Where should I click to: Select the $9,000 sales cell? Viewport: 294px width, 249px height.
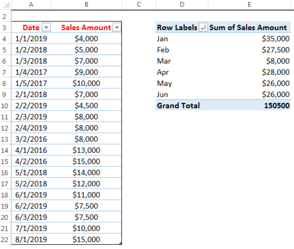(86, 72)
